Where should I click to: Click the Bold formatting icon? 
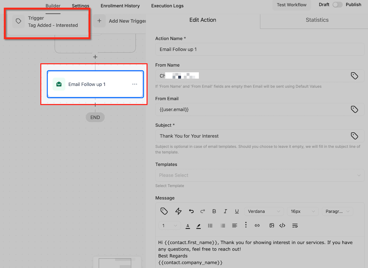click(214, 211)
